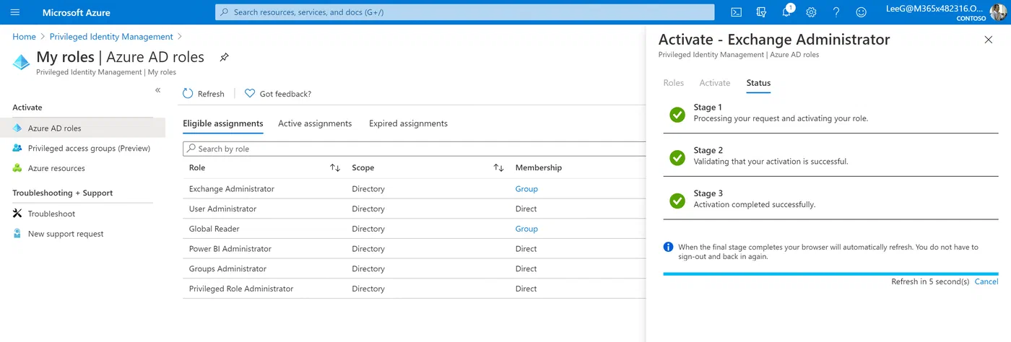Screen dimensions: 1011x342
Task: Select the Exchange Administrator row
Action: point(415,189)
